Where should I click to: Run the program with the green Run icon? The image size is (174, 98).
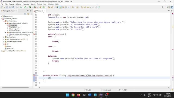[25, 7]
